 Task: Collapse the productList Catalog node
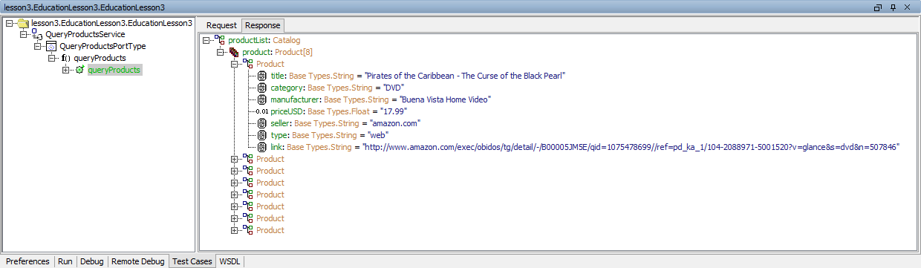(x=206, y=40)
